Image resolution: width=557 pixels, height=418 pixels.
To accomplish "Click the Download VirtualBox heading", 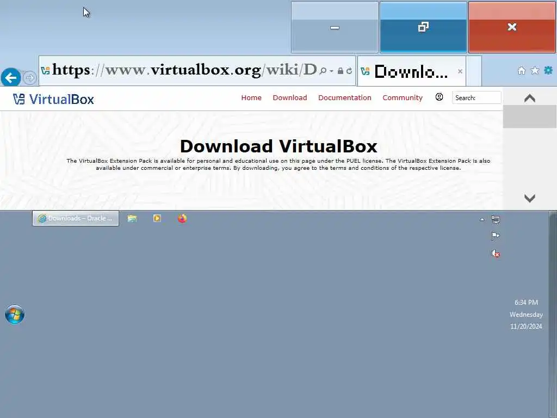I will pos(278,146).
